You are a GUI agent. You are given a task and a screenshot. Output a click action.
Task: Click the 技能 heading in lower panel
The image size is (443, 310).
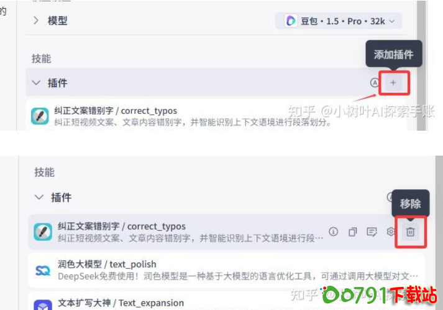click(x=44, y=172)
